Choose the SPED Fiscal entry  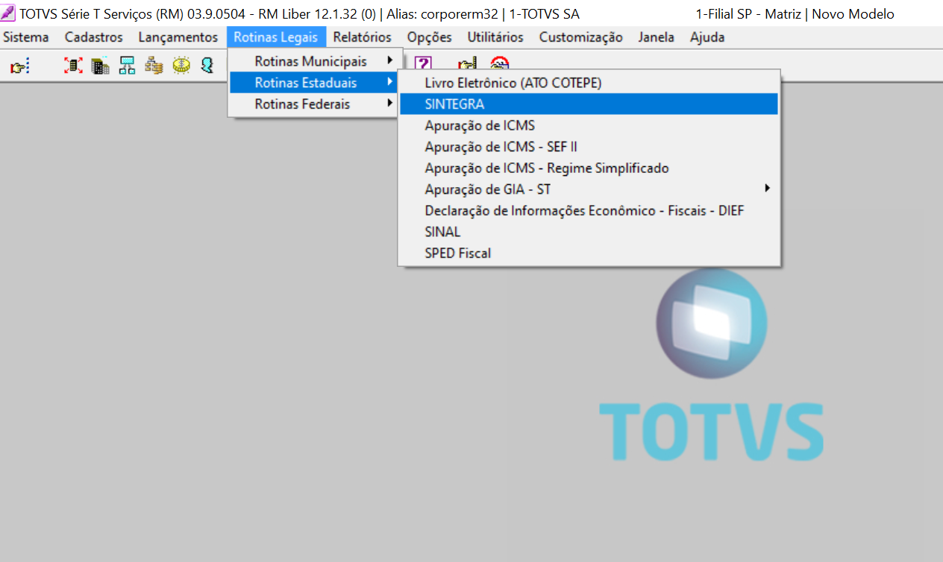pyautogui.click(x=589, y=253)
